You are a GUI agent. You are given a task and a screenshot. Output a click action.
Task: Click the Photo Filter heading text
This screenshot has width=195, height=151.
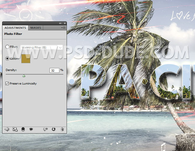click(x=13, y=34)
